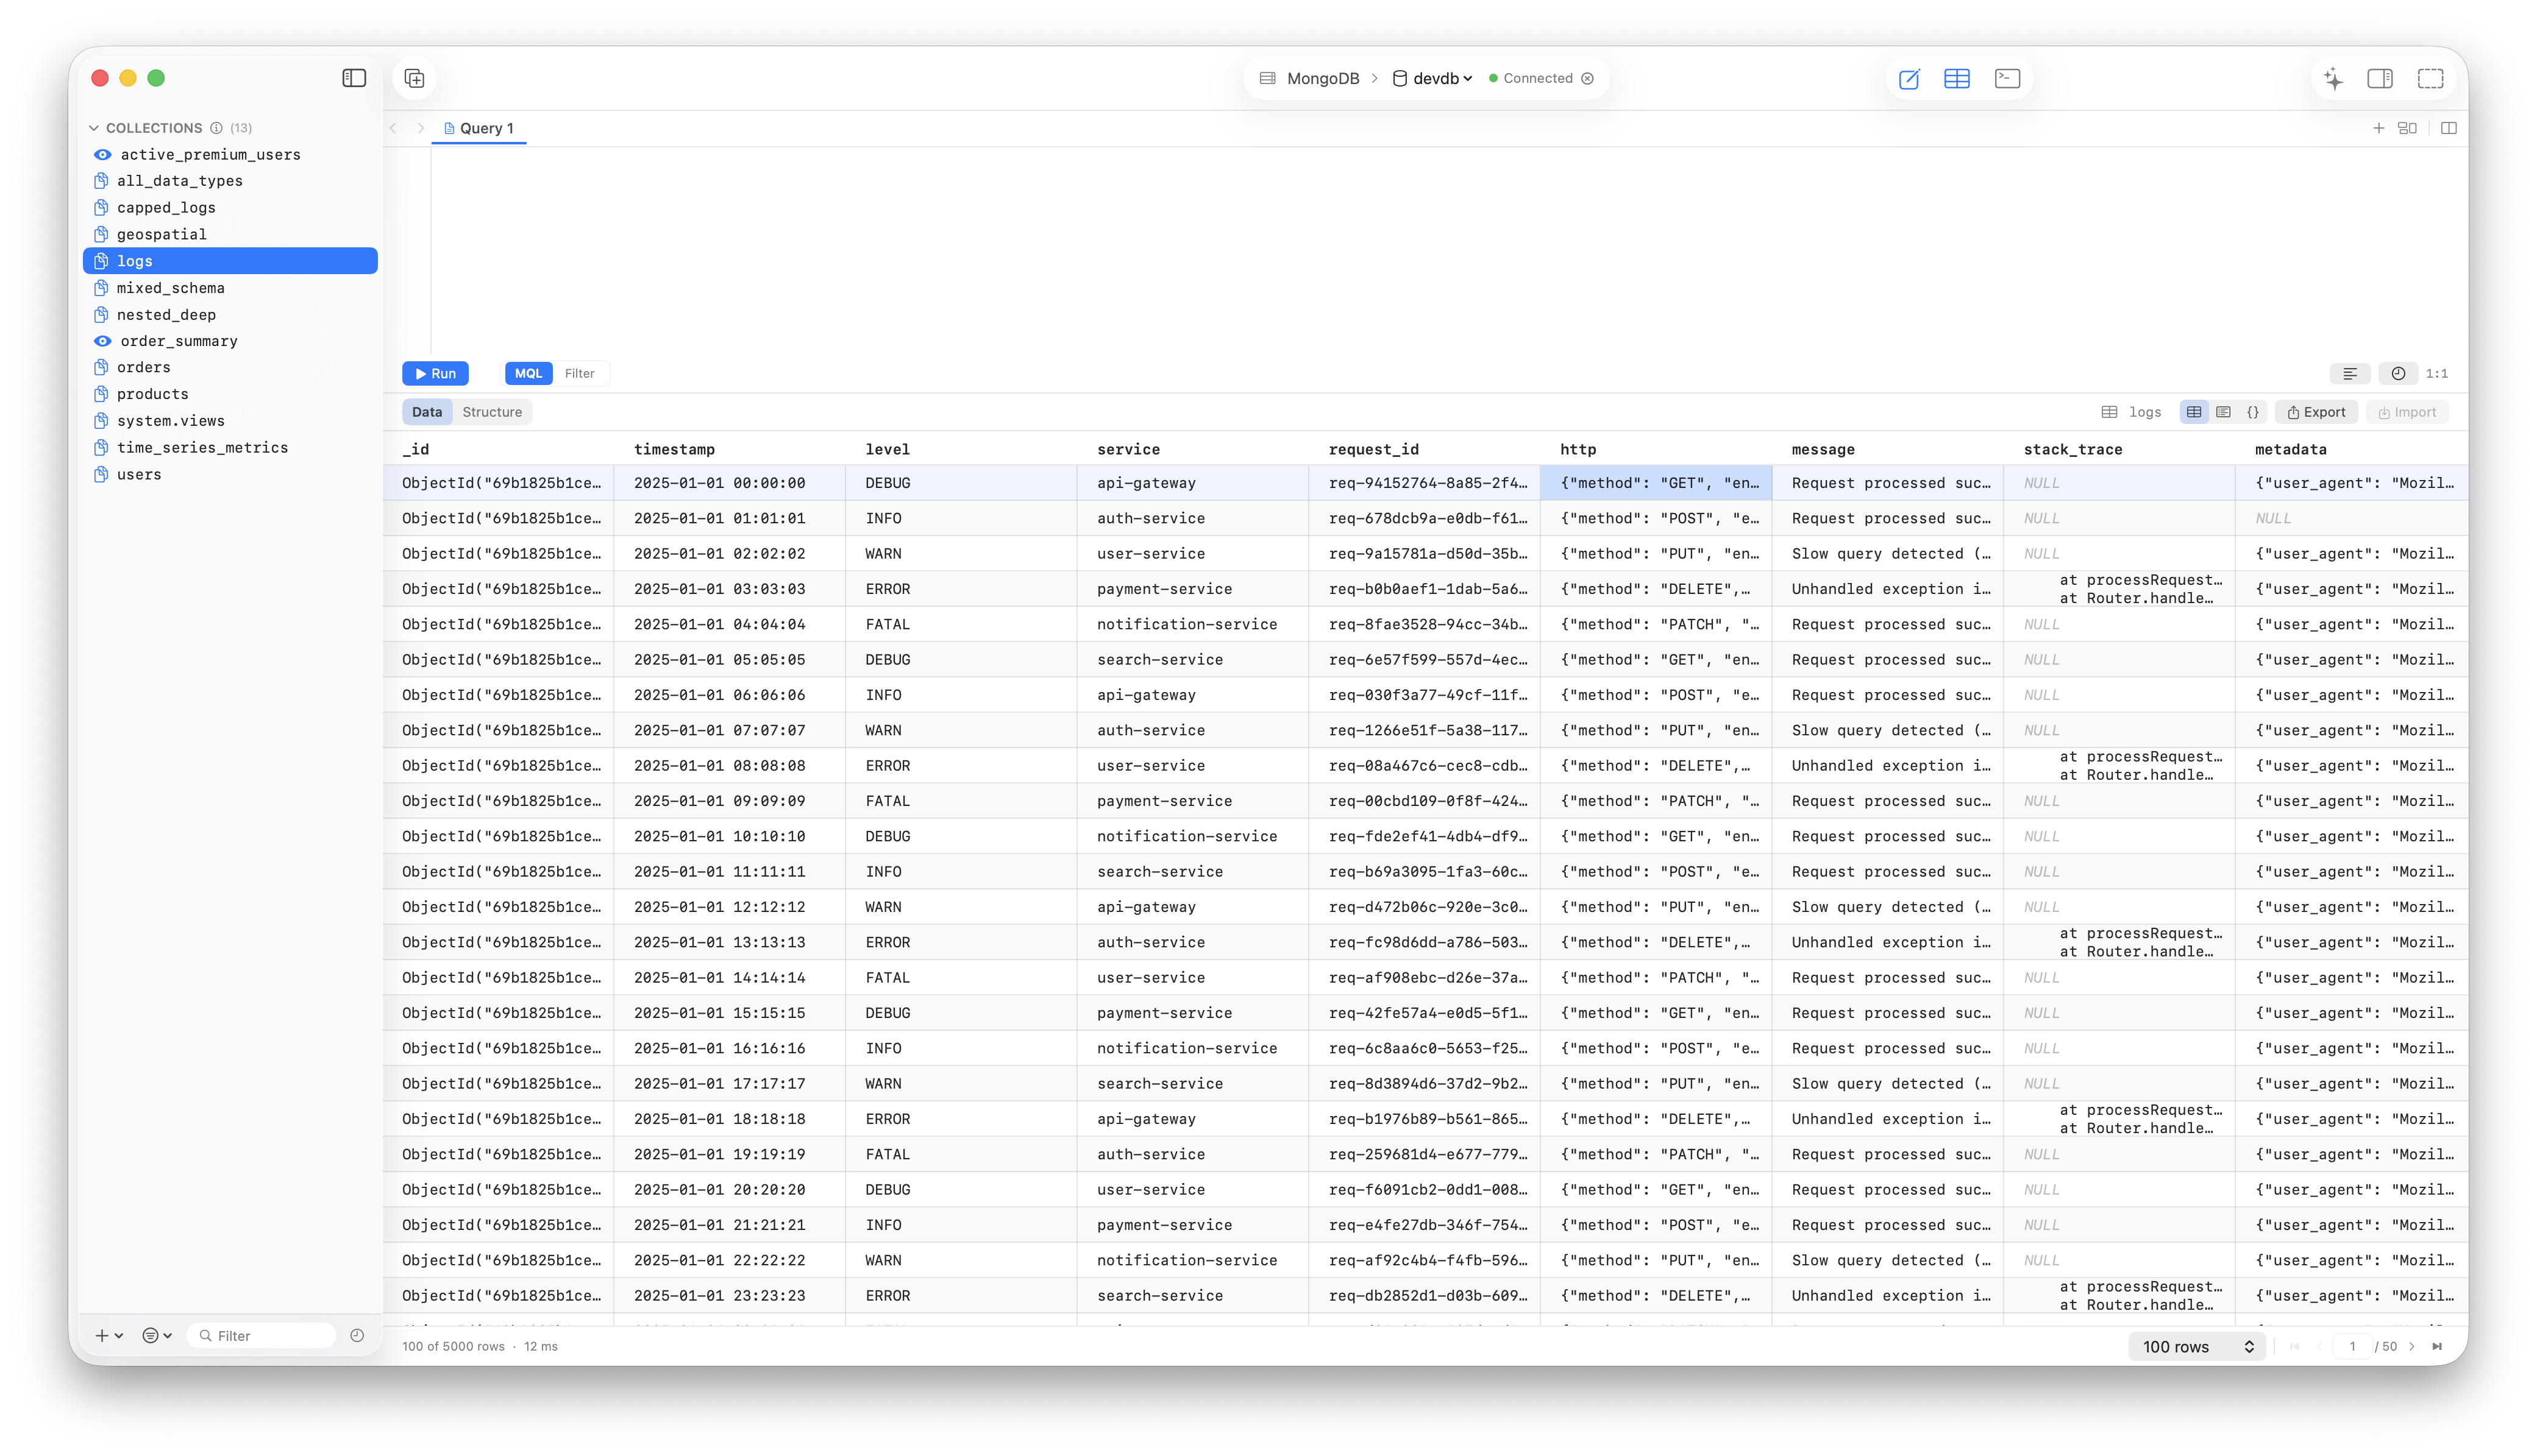Select the record view icon next to grid view

point(2225,411)
